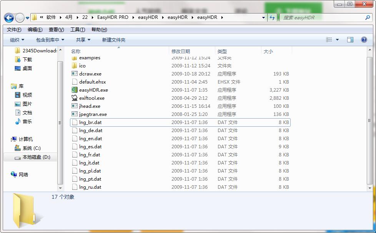Click the 新建文件夹 button
The image size is (376, 233).
[114, 40]
